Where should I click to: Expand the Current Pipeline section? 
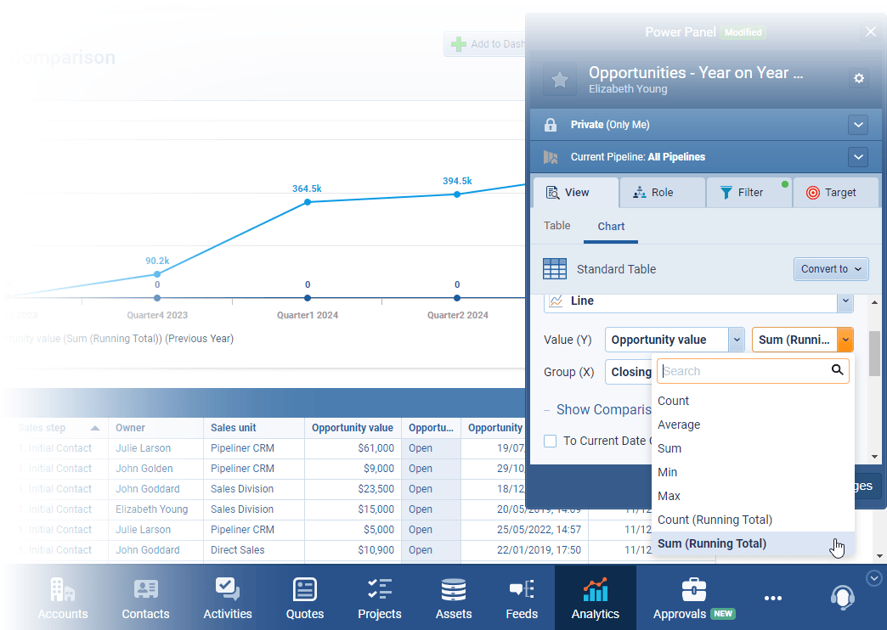[858, 157]
